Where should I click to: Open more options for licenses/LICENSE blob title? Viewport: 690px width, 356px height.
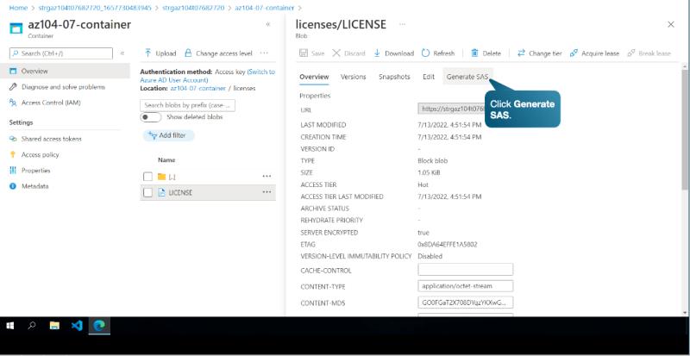click(402, 25)
